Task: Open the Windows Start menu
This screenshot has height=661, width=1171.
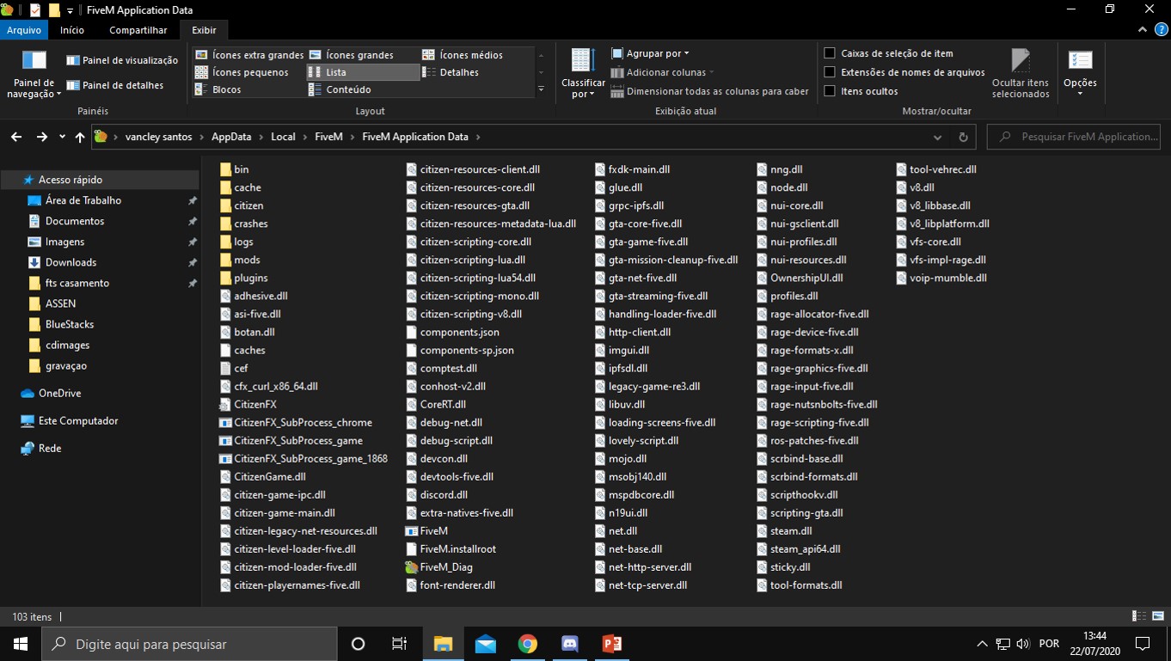Action: tap(20, 644)
